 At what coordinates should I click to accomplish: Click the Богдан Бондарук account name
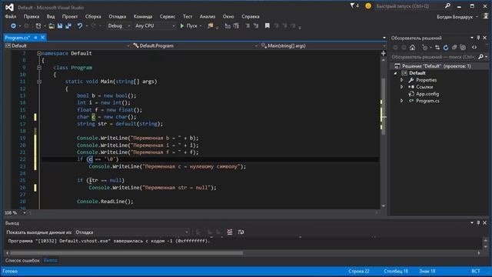454,17
